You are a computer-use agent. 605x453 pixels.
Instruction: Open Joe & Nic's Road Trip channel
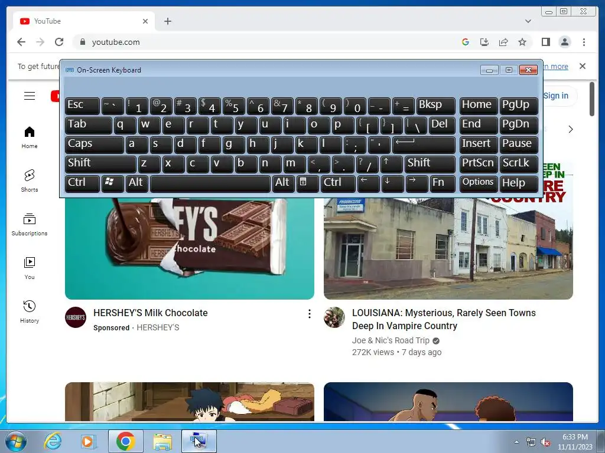(x=391, y=340)
